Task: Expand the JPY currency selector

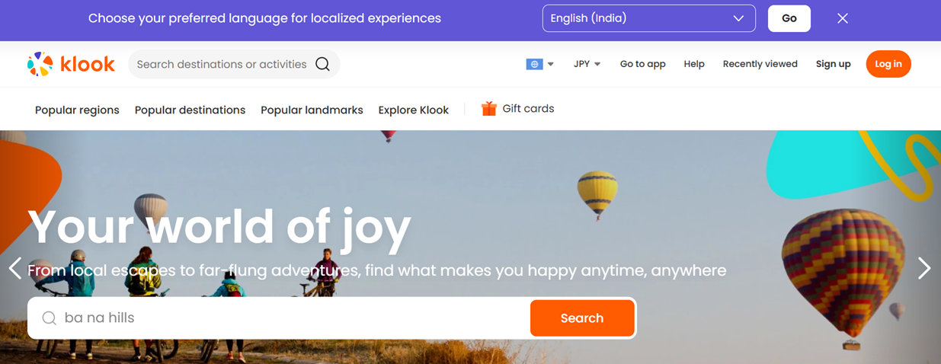Action: (x=587, y=64)
